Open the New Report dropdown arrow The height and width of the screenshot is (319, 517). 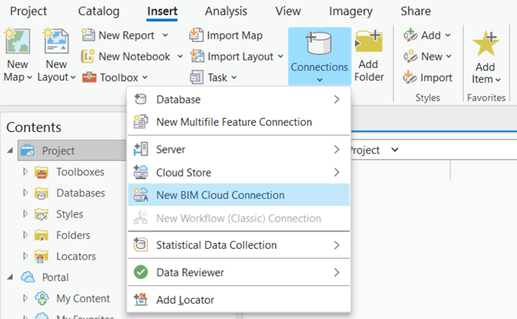165,35
